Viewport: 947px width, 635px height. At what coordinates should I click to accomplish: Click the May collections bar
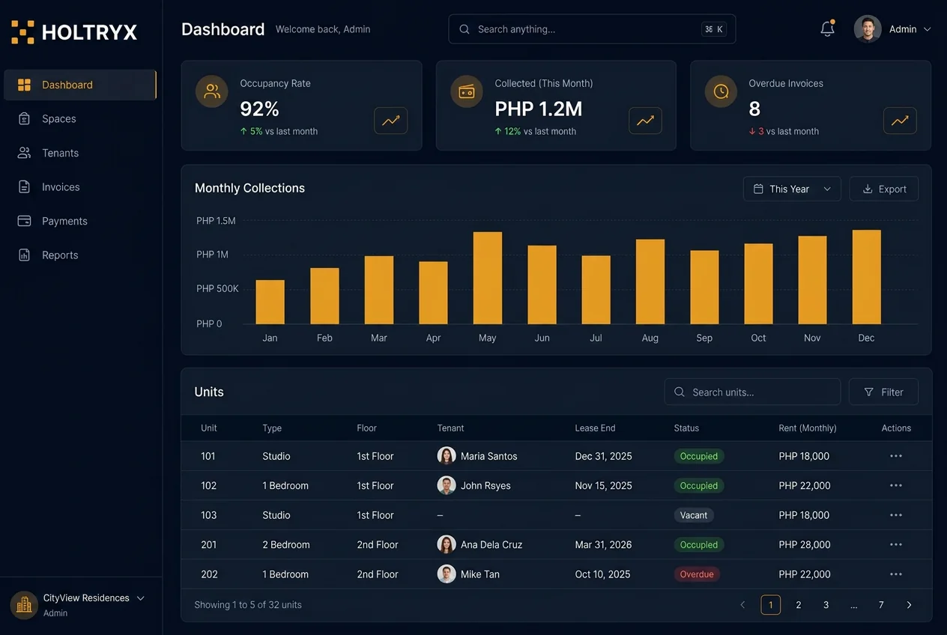click(x=488, y=278)
